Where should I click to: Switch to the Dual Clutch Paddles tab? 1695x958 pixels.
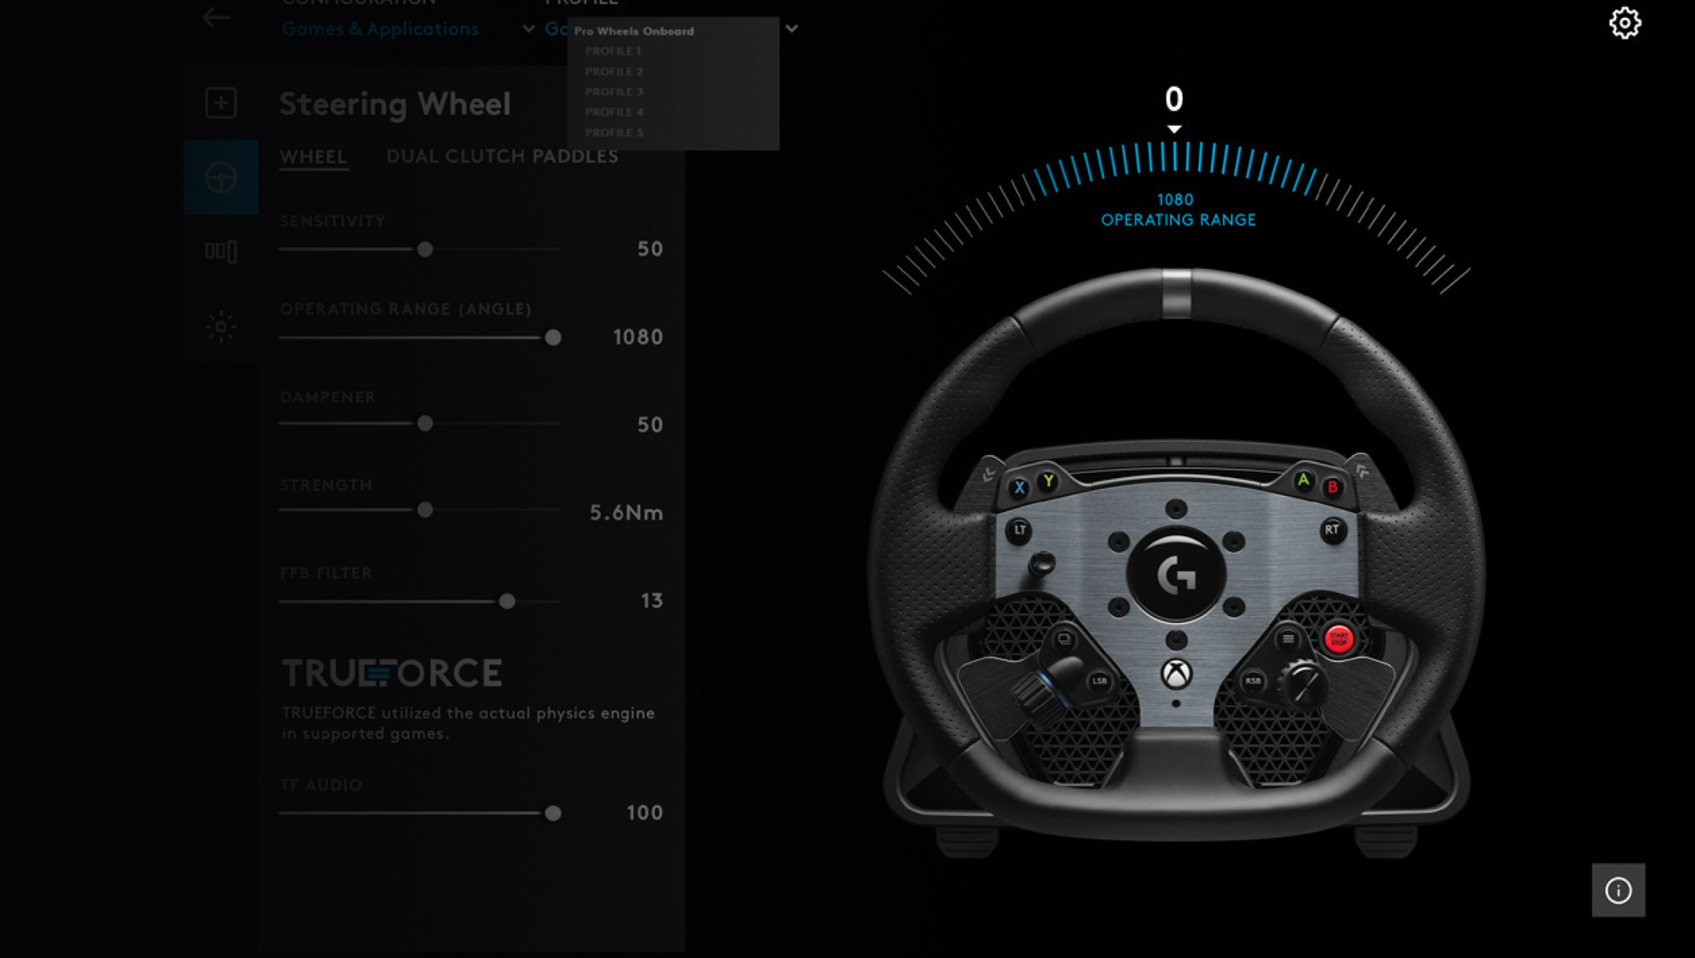502,157
